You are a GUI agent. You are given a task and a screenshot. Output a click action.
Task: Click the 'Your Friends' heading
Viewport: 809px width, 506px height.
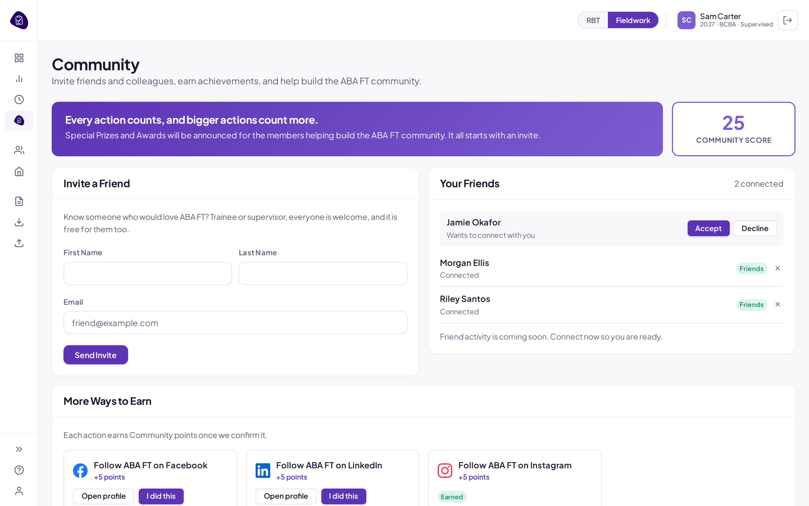469,183
